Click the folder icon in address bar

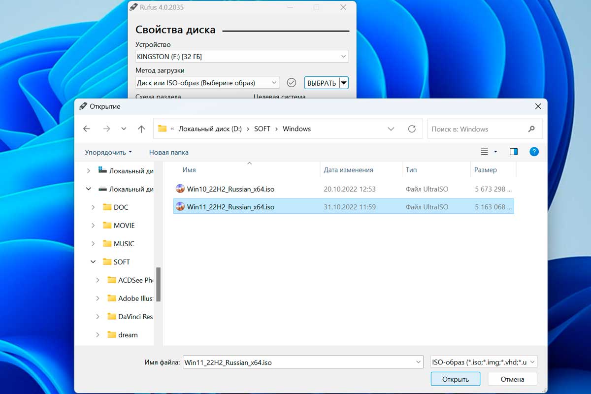(x=162, y=129)
